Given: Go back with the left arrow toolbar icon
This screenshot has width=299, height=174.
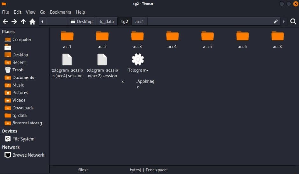Looking at the screenshot, I should [5, 22].
